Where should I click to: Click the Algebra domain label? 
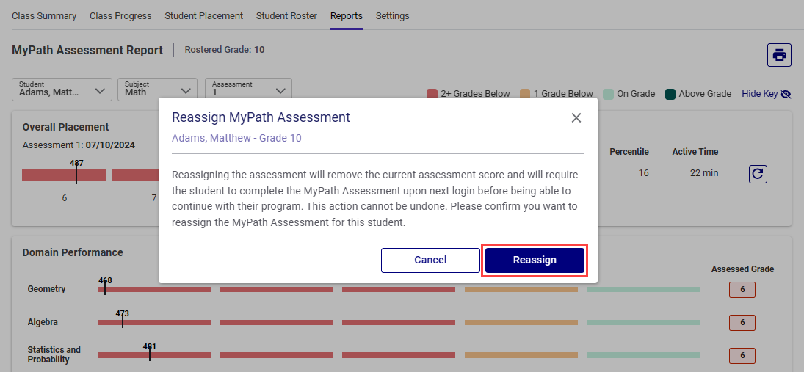43,322
